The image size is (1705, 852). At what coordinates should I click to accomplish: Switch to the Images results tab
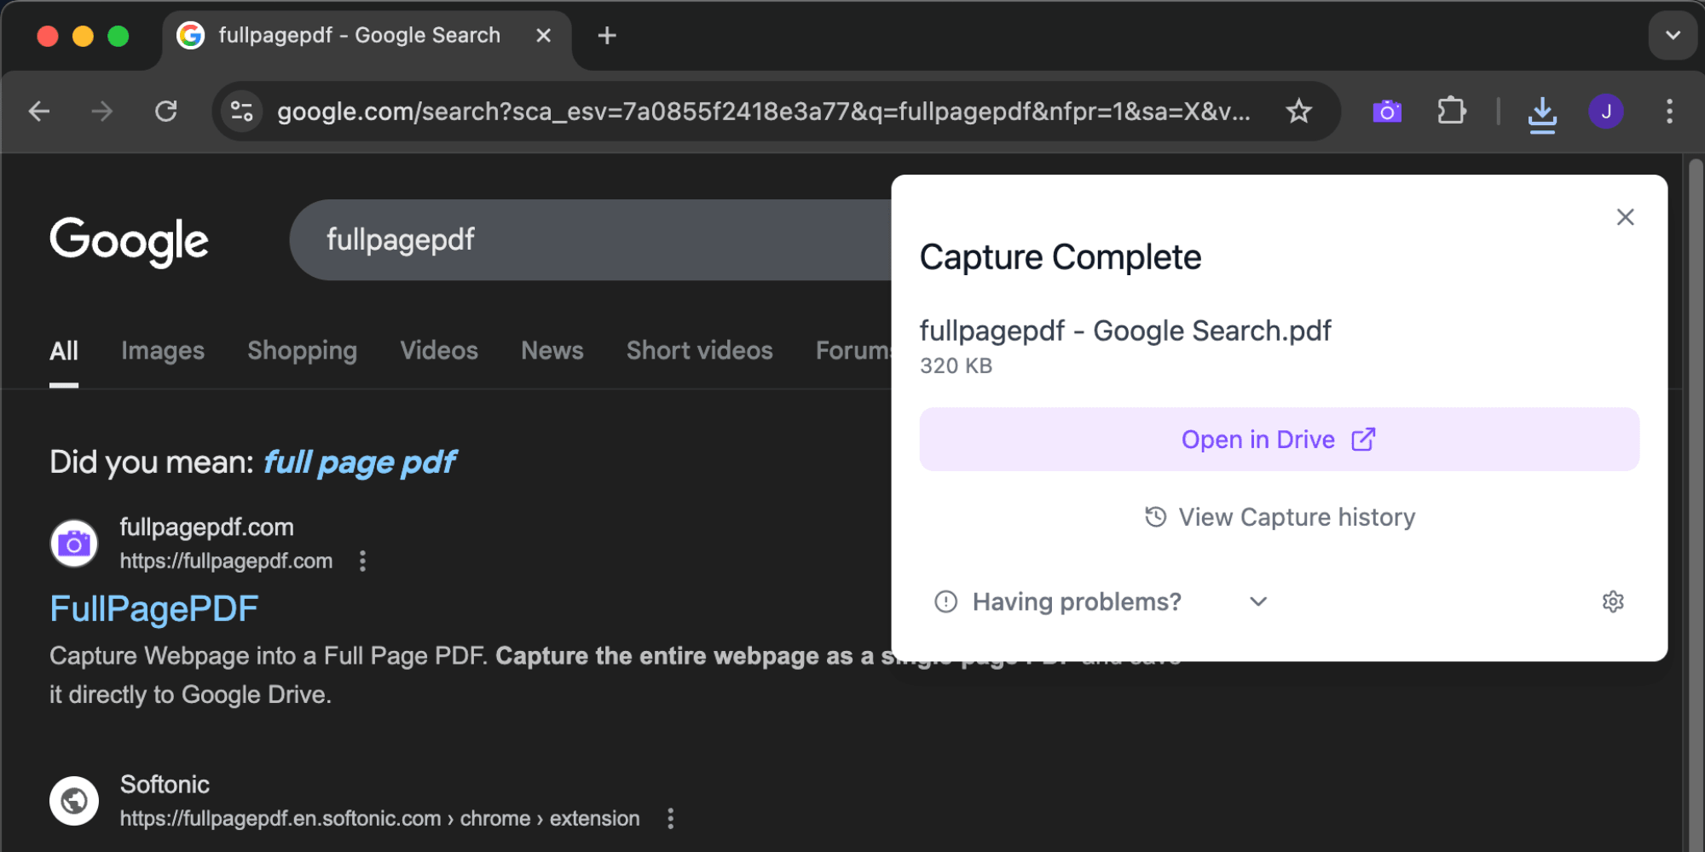163,351
